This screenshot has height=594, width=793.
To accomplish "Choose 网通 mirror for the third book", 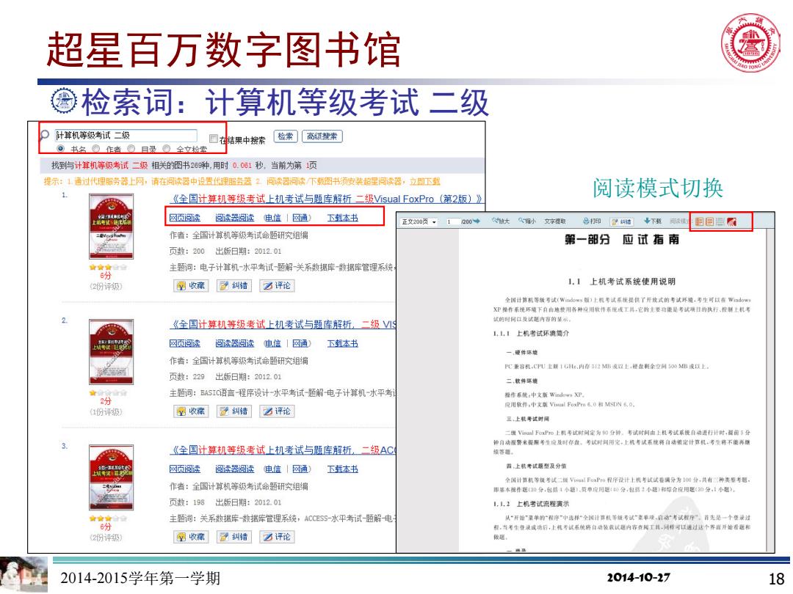I will (300, 469).
